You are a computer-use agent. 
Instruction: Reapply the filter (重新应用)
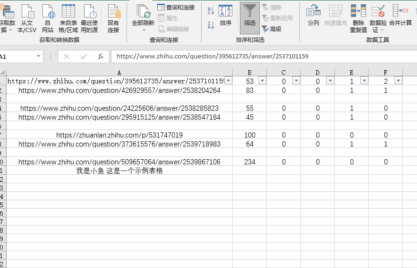[277, 18]
